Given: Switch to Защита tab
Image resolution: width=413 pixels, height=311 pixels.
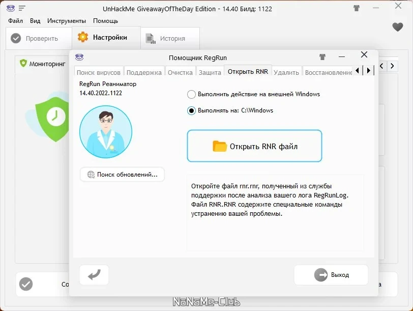Looking at the screenshot, I should [x=210, y=72].
